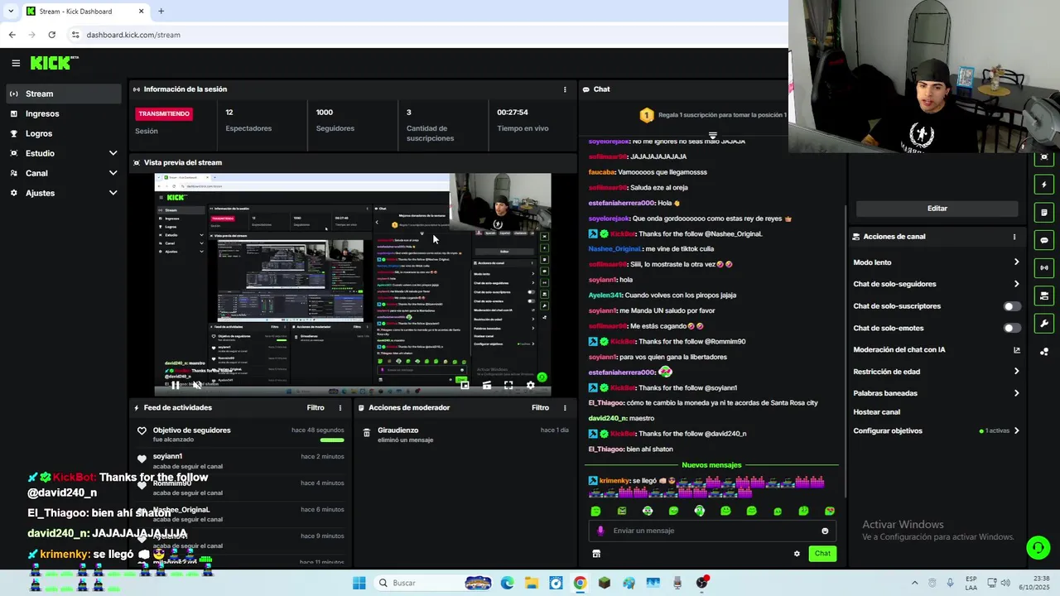Toggle Chat de solo-emotes switch
This screenshot has width=1060, height=596.
[1012, 329]
